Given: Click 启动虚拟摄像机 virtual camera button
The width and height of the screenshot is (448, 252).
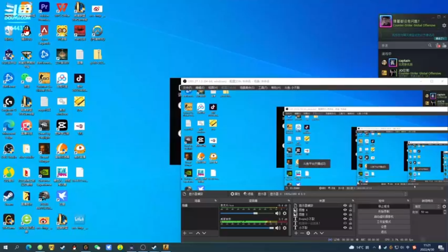Looking at the screenshot, I should pyautogui.click(x=384, y=217).
